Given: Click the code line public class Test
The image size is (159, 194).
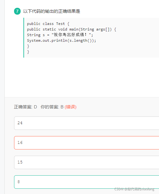Looking at the screenshot, I should [x=48, y=24].
